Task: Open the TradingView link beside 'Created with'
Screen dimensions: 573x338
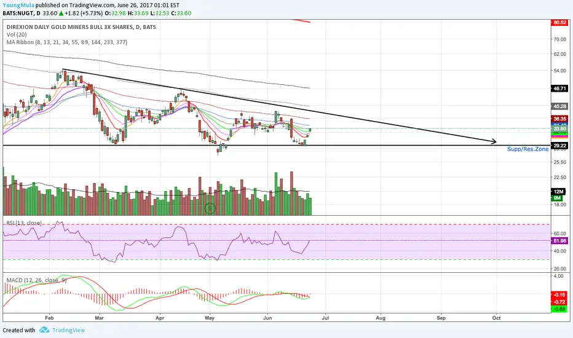Action: [x=68, y=330]
